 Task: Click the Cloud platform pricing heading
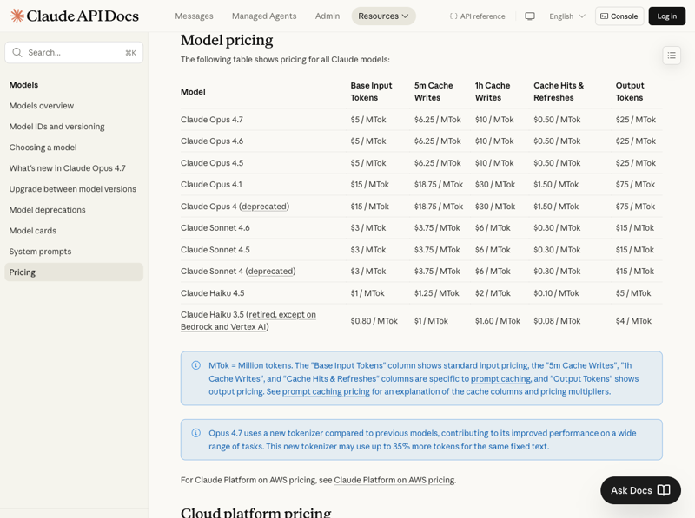tap(255, 512)
